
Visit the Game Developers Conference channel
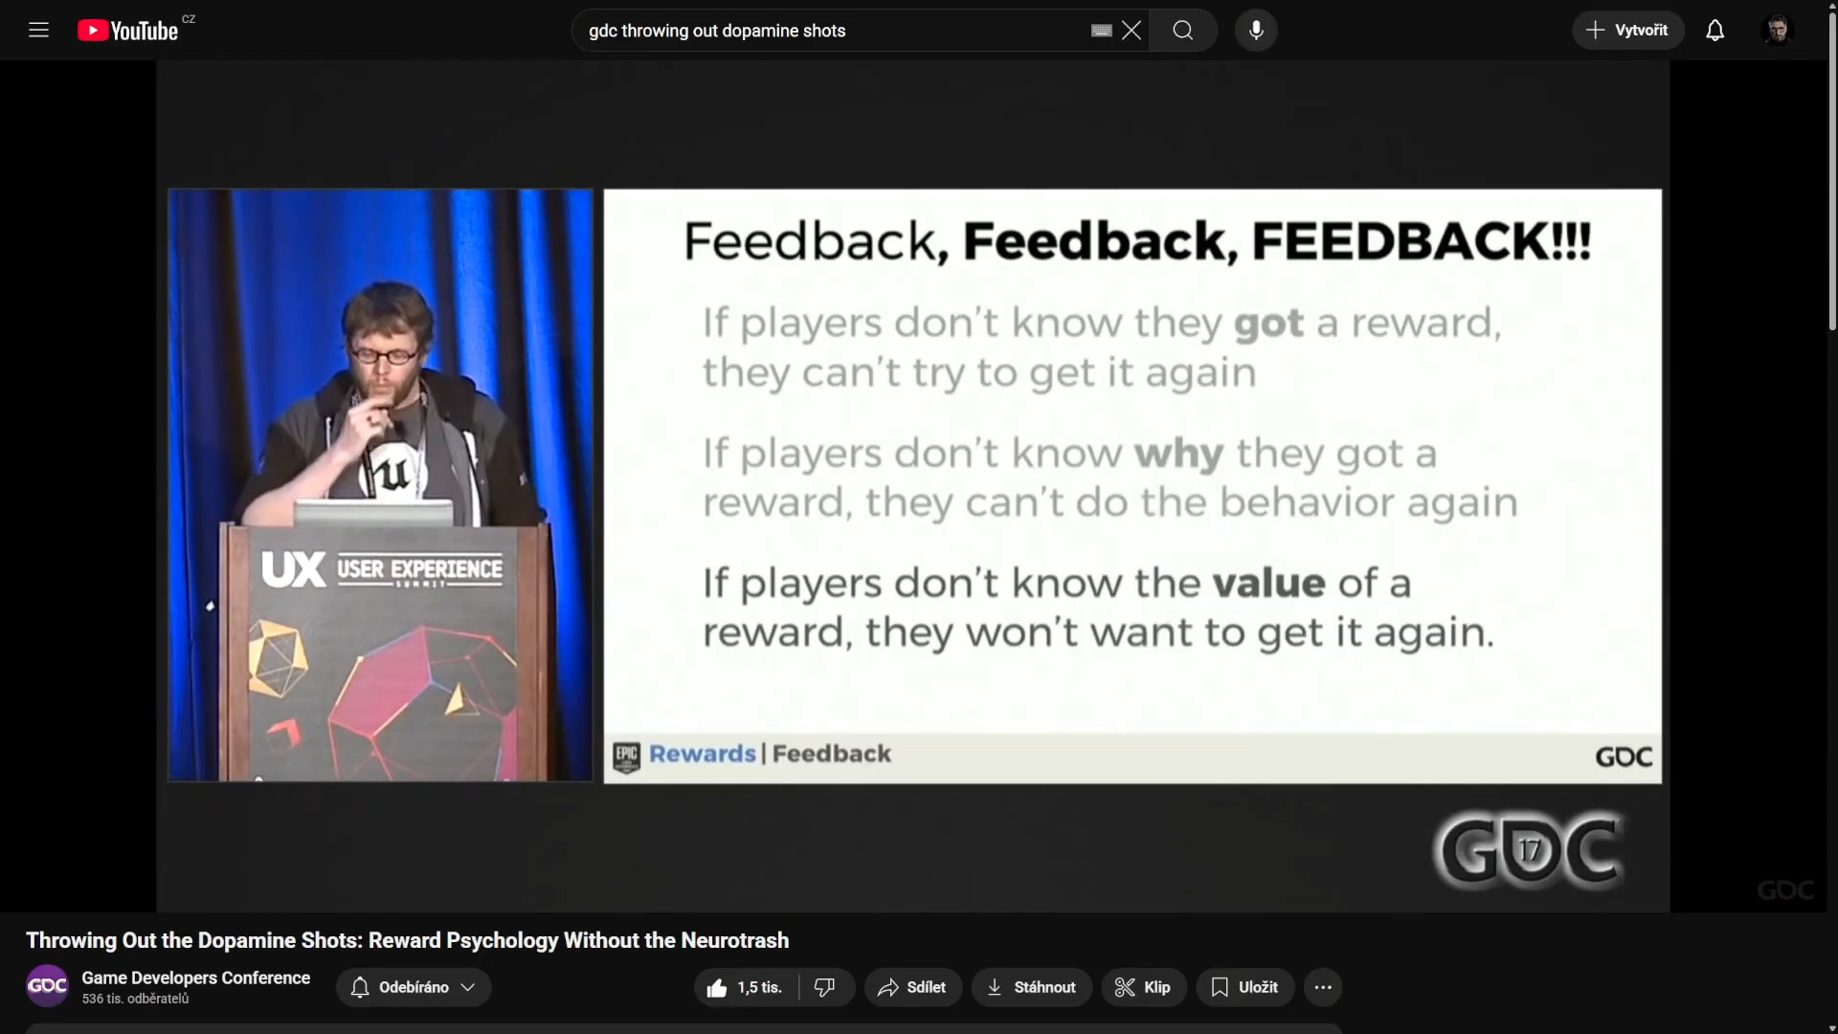194,978
